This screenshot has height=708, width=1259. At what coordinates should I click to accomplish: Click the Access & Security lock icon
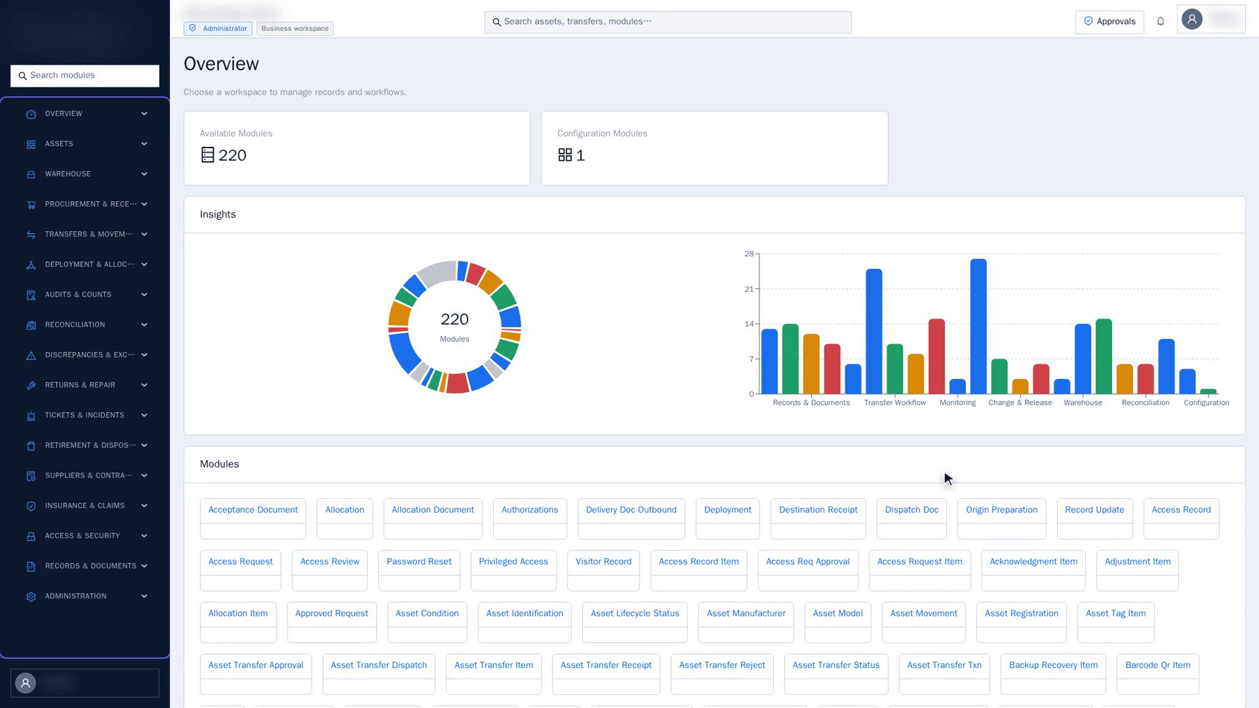[31, 536]
